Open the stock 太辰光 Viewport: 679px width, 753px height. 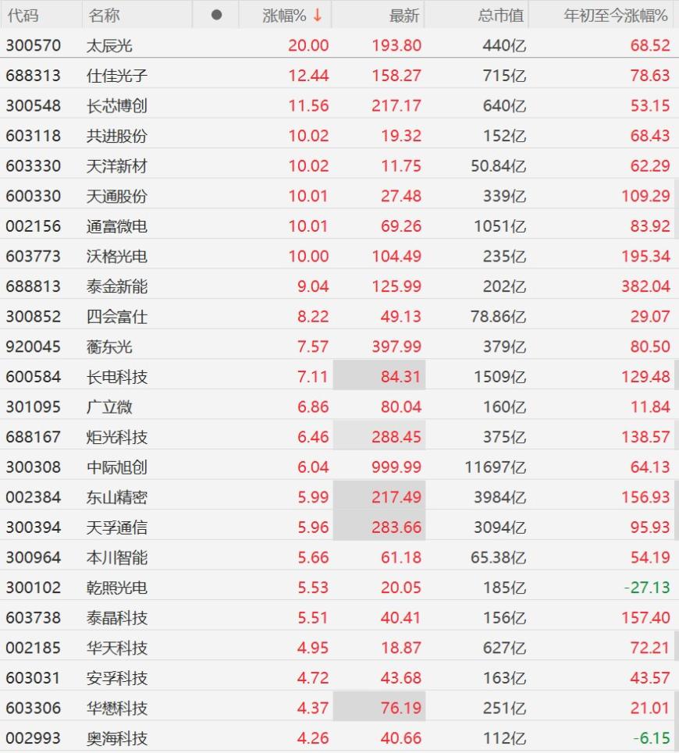click(x=109, y=45)
